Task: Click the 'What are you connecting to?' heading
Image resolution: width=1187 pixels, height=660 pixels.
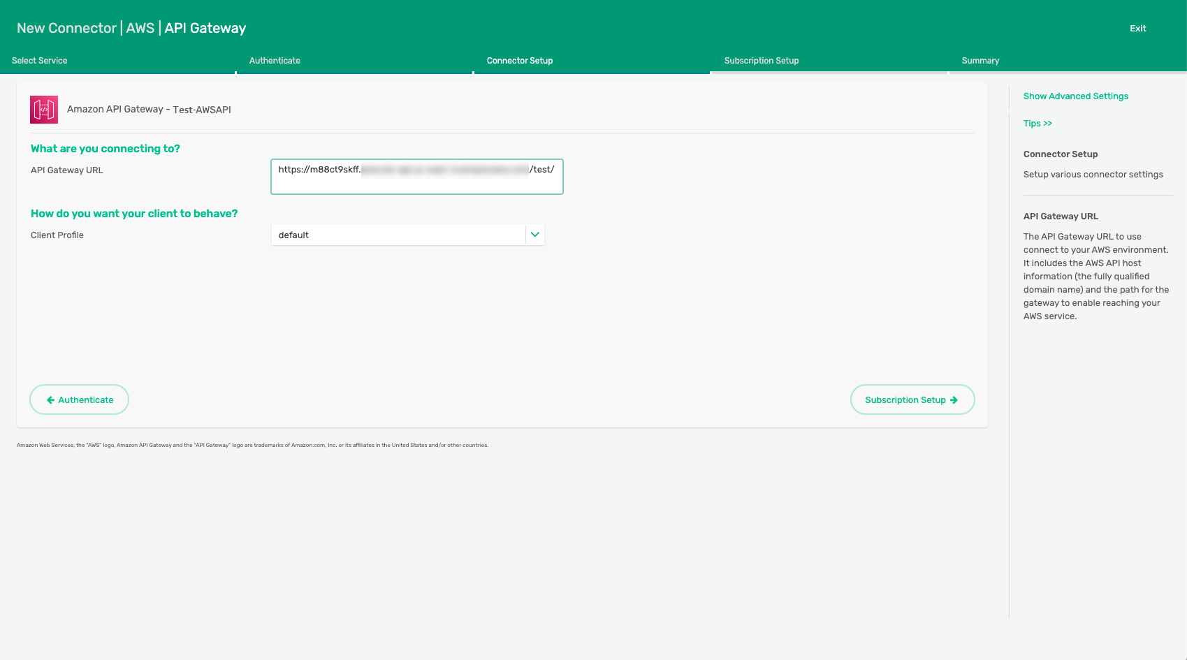Action: pos(105,149)
